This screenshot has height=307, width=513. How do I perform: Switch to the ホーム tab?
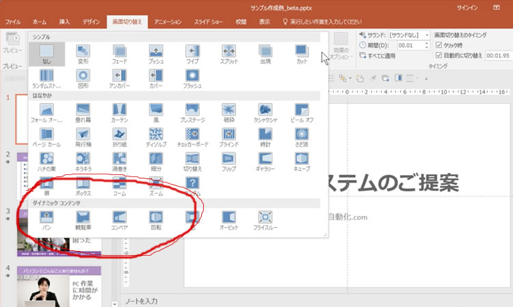[39, 22]
